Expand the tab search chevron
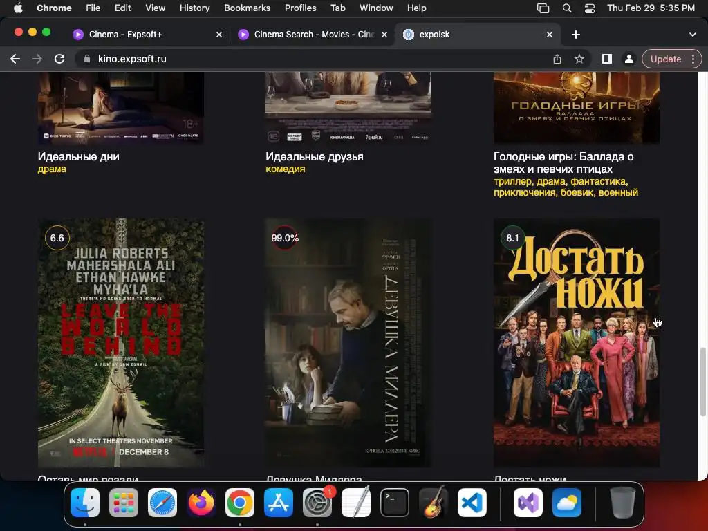Viewport: 708px width, 531px height. click(693, 35)
